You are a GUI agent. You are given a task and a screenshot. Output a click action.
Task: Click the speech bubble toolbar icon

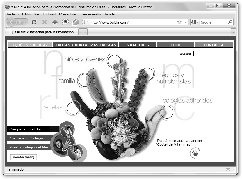pos(65,22)
